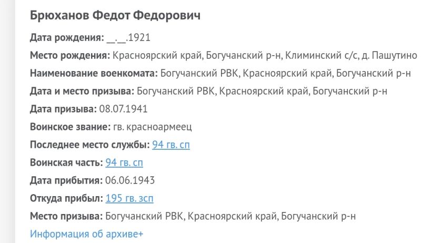This screenshot has height=243, width=421.
Task: Click the Наименование военкомата label
Action: coord(94,73)
